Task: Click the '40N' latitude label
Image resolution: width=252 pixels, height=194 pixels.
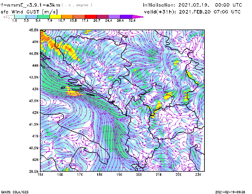Action: pos(35,159)
